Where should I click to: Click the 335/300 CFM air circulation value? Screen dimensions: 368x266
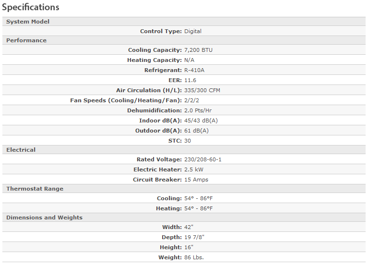coord(202,90)
